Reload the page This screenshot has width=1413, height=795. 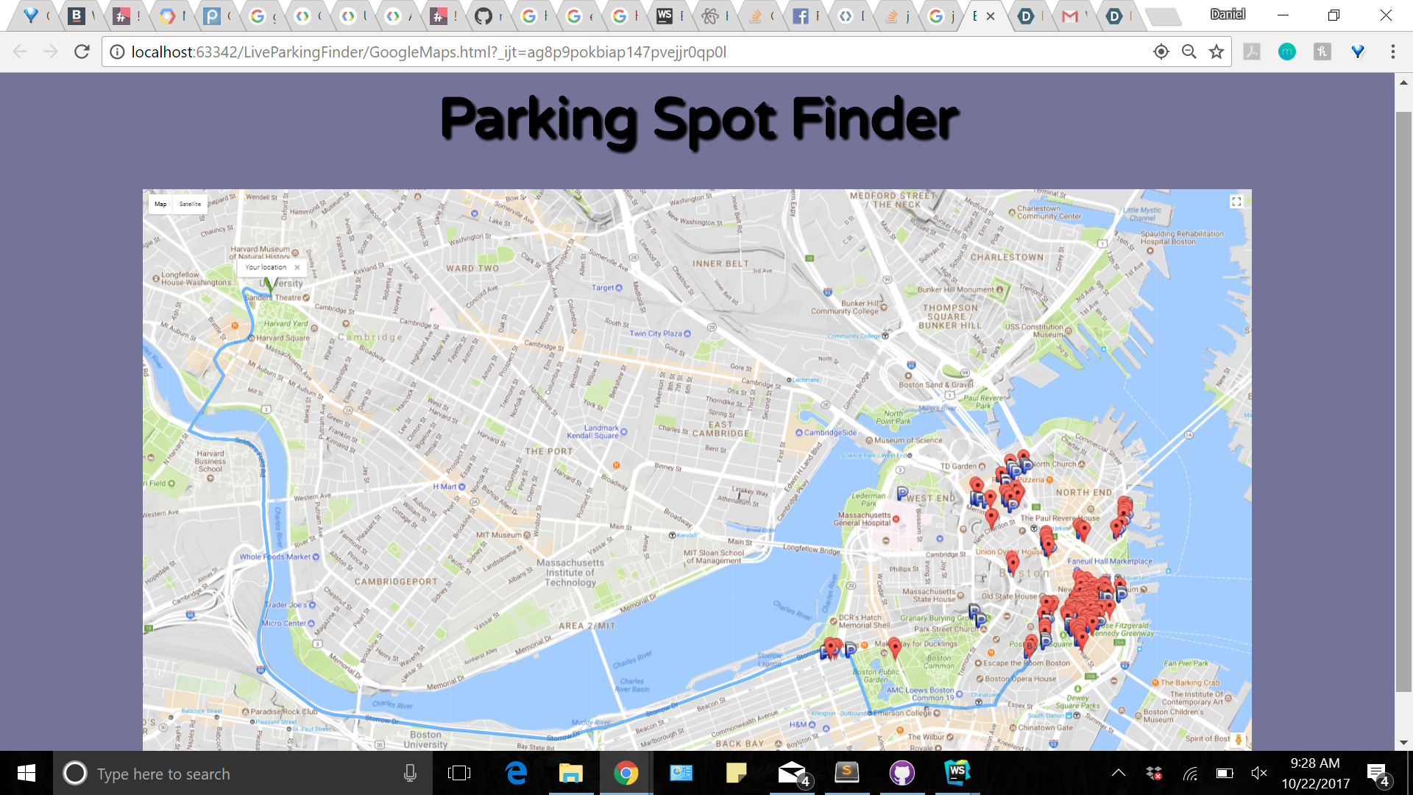(82, 52)
